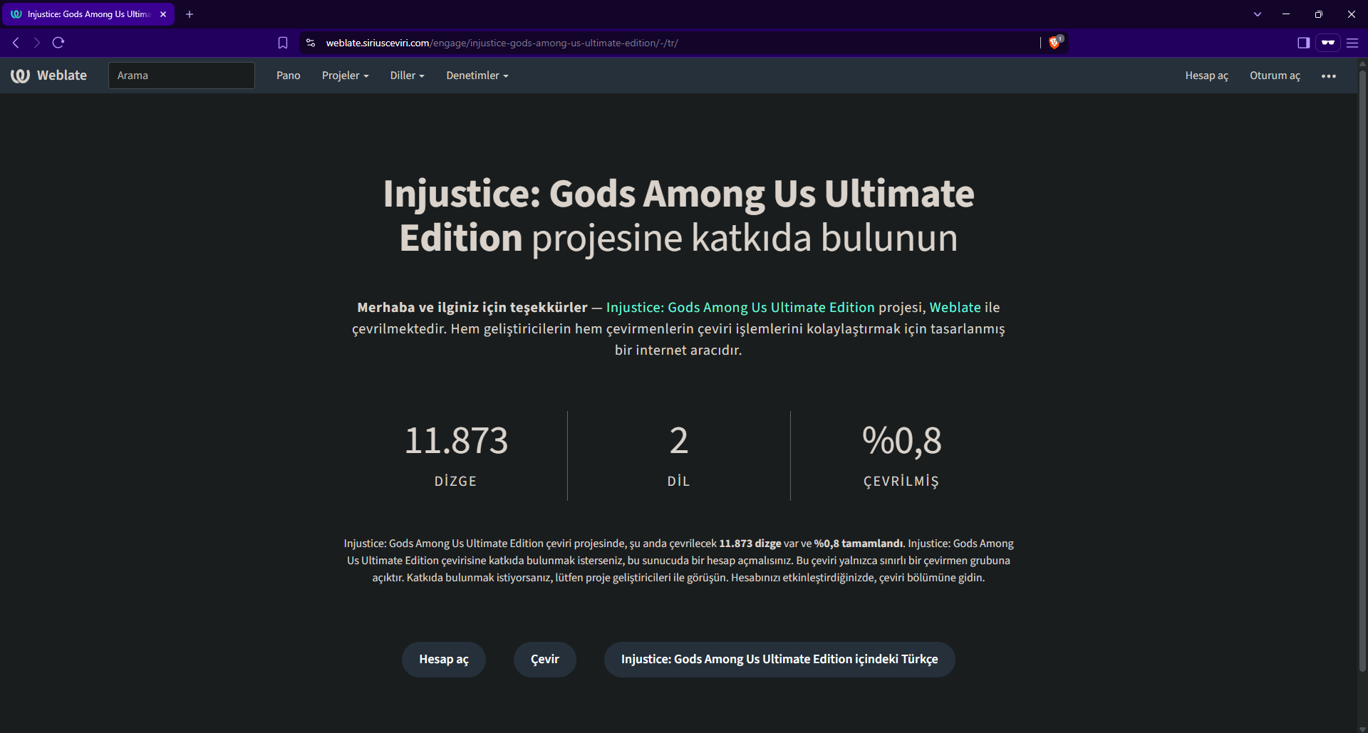Open the browser hamburger menu
1368x733 pixels.
click(x=1352, y=43)
